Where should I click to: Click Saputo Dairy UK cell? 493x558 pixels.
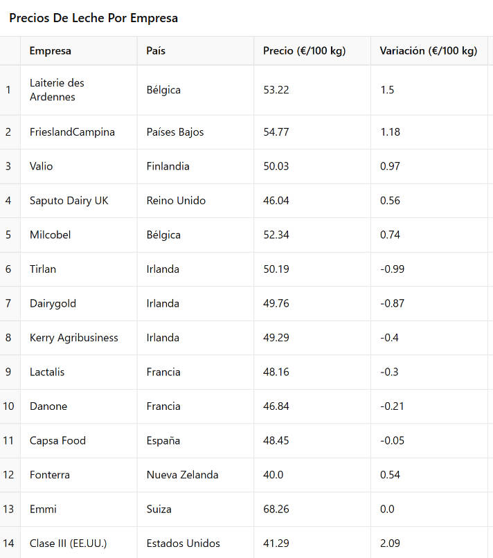pyautogui.click(x=79, y=201)
